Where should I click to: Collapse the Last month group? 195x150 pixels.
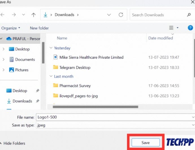(51, 76)
